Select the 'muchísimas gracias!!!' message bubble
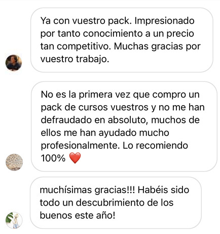 click(116, 203)
